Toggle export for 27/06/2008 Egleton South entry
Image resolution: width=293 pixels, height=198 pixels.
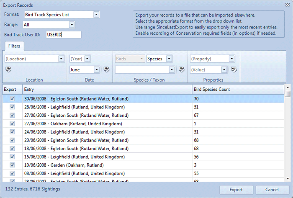(x=12, y=115)
